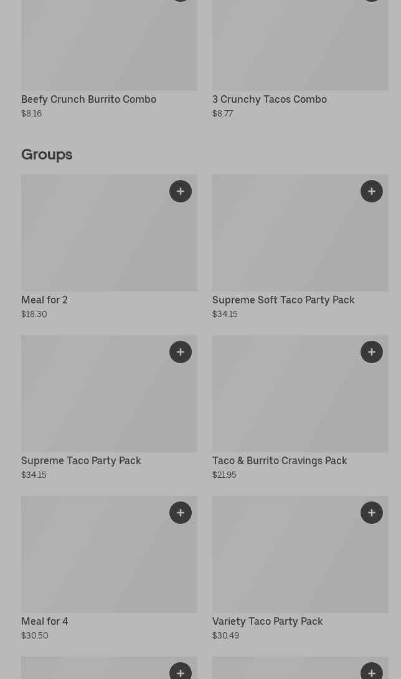Add Meal for 4 to cart
Image resolution: width=401 pixels, height=679 pixels.
tap(181, 513)
